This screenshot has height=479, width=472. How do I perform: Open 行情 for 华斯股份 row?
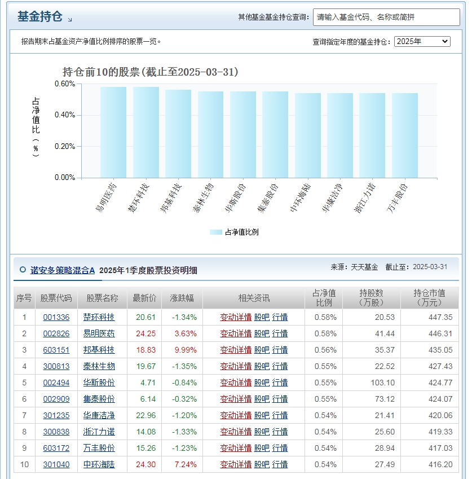(280, 383)
